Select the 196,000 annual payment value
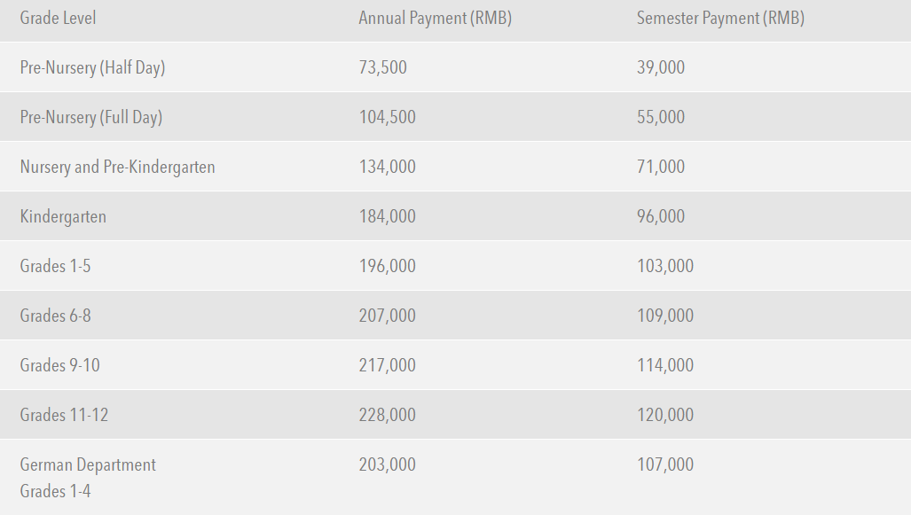Viewport: 911px width, 515px height. pos(387,266)
